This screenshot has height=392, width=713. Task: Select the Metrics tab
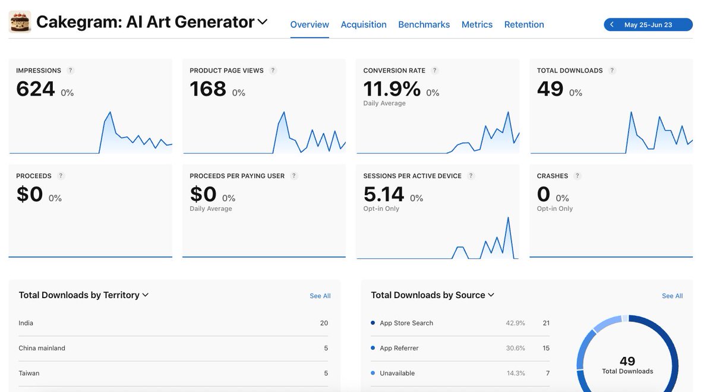pyautogui.click(x=477, y=24)
